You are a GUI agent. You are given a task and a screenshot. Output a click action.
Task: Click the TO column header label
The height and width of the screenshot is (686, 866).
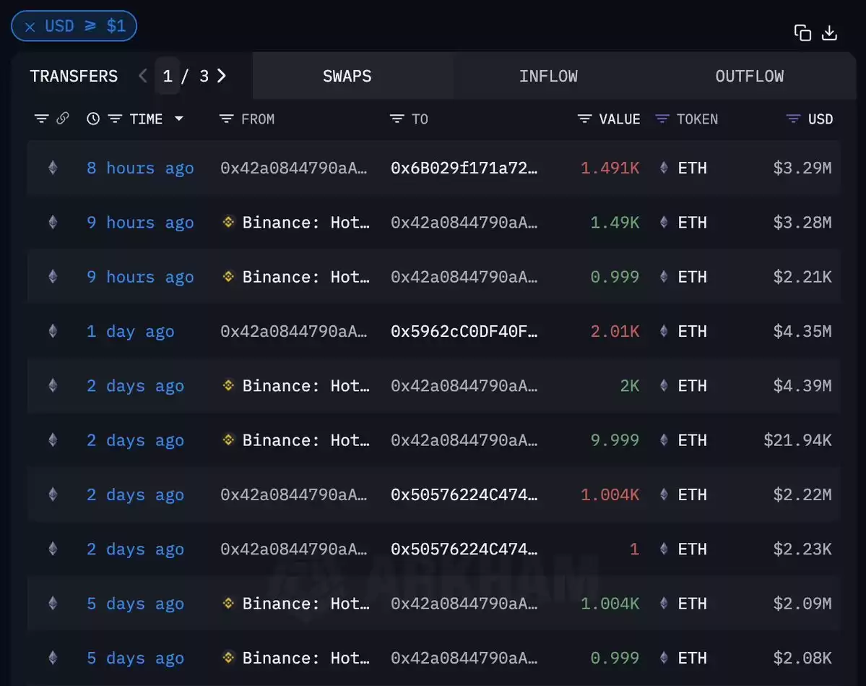(x=420, y=119)
